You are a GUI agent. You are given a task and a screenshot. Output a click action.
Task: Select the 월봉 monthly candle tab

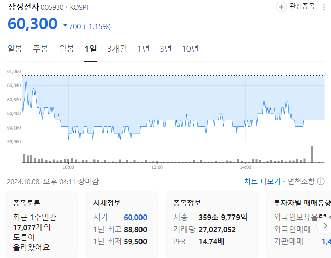point(67,49)
